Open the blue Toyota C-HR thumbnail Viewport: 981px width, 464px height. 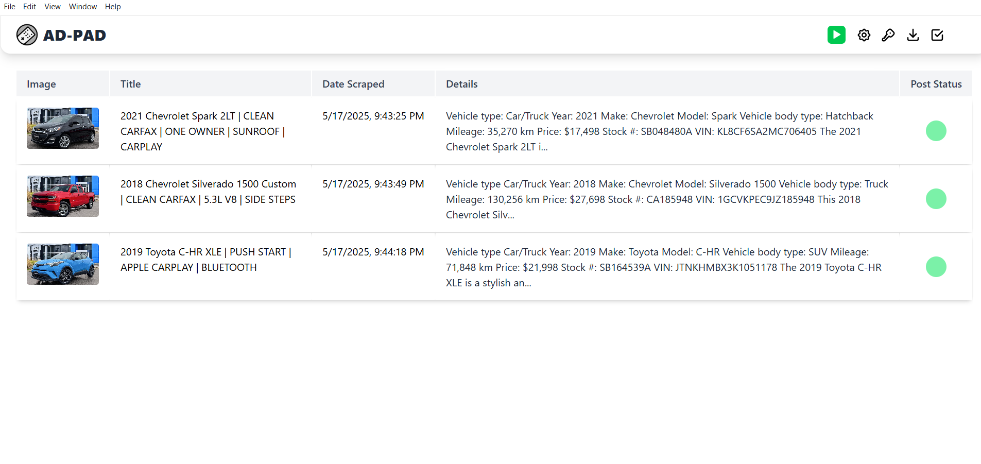click(63, 264)
